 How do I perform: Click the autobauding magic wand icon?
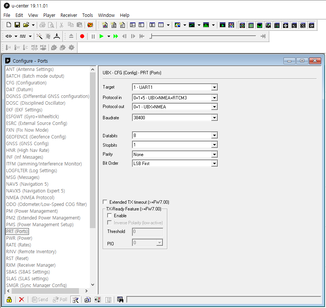coord(39,36)
